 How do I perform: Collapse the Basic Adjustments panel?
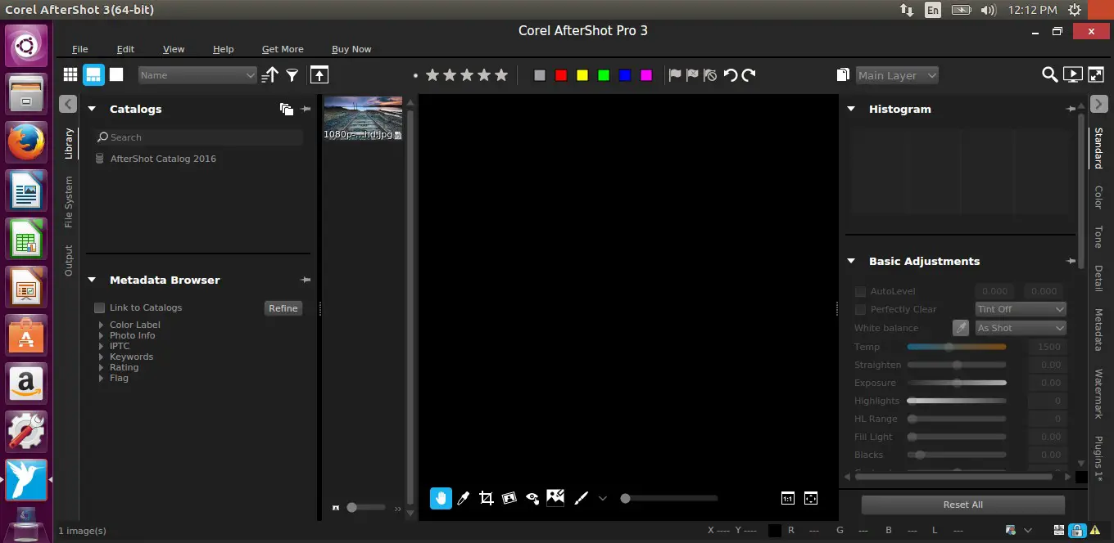(x=851, y=261)
